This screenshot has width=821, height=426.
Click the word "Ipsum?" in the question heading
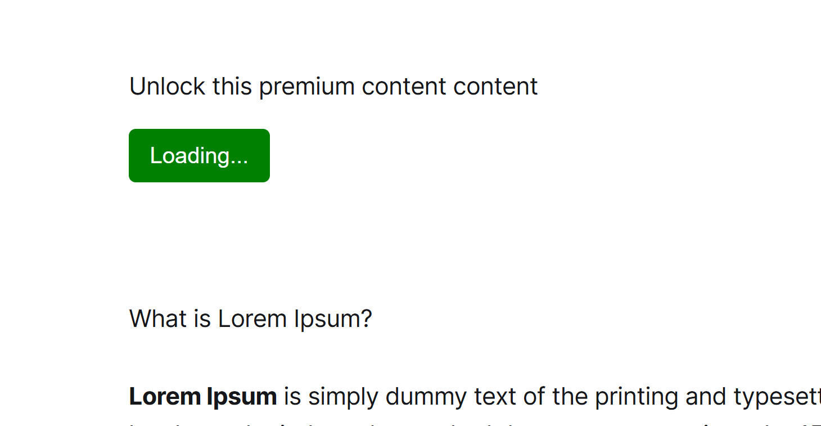pos(333,319)
